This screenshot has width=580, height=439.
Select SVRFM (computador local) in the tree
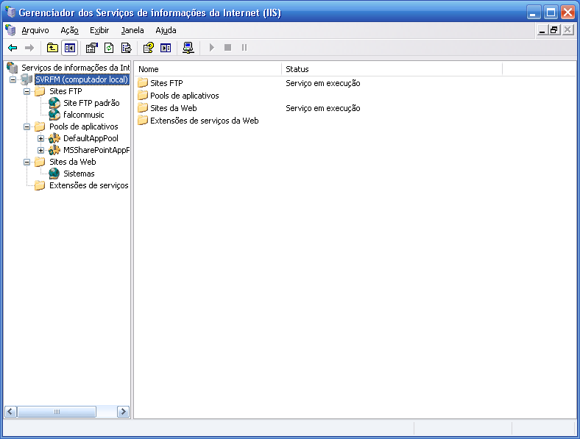pyautogui.click(x=82, y=79)
